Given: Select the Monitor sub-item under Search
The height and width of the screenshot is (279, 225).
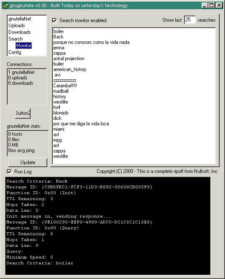Looking at the screenshot, I should click(24, 46).
